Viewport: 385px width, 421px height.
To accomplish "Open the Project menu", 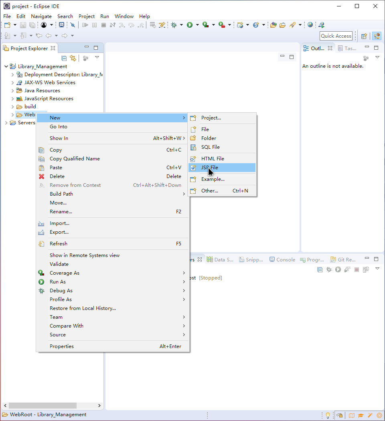I will coord(87,16).
